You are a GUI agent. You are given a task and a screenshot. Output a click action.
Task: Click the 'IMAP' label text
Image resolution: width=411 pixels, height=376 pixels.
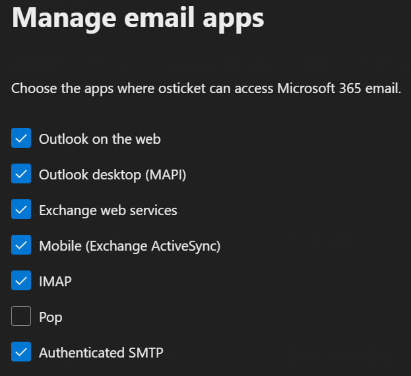click(x=55, y=282)
